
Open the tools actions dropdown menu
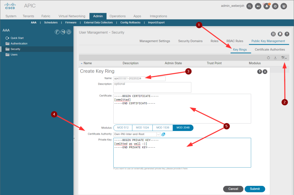click(284, 58)
